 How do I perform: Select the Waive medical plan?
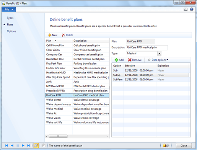click(77, 109)
